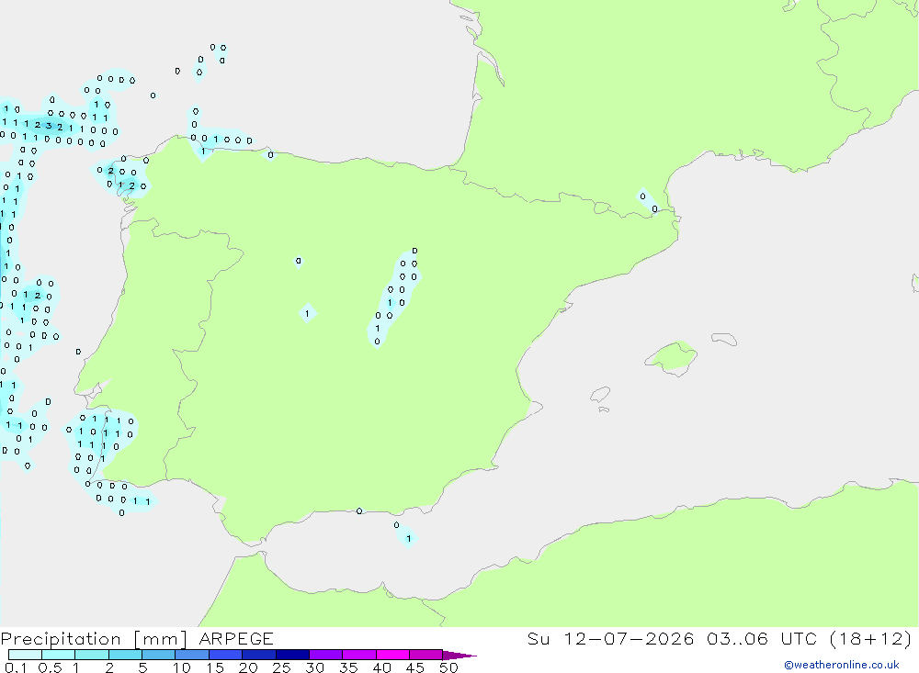Viewport: 919px width, 673px height.
Task: Select the legend scale label "30"
Action: (314, 667)
